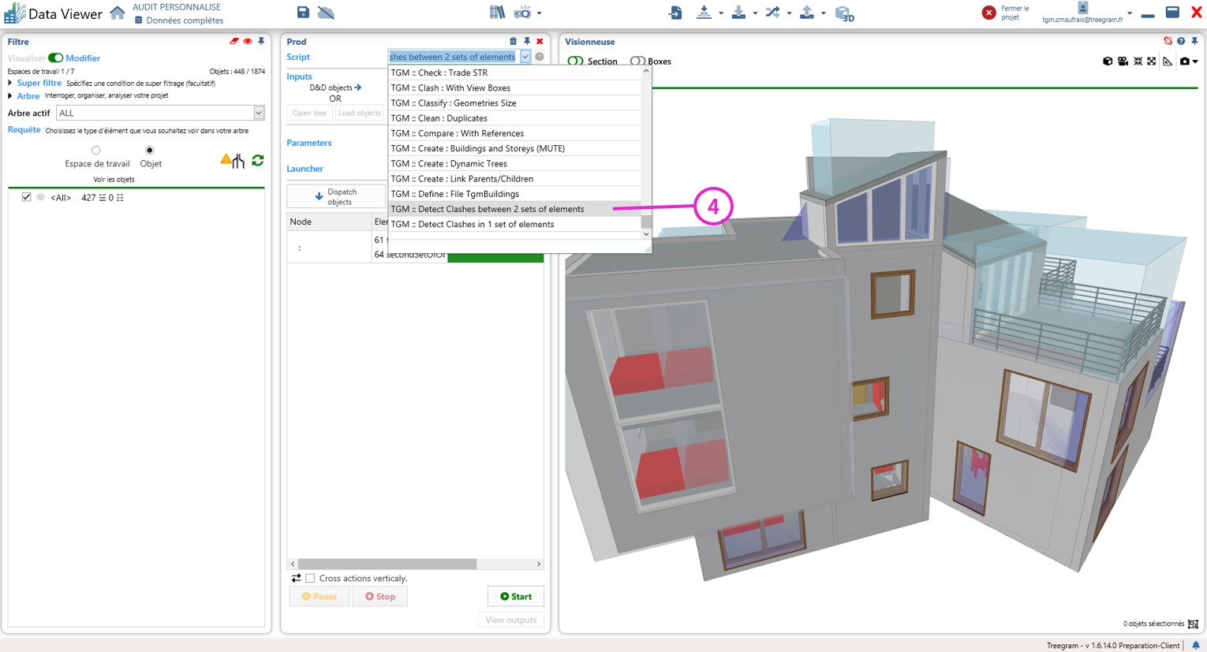1207x652 pixels.
Task: Select the Espace de travail radio button
Action: click(x=96, y=151)
